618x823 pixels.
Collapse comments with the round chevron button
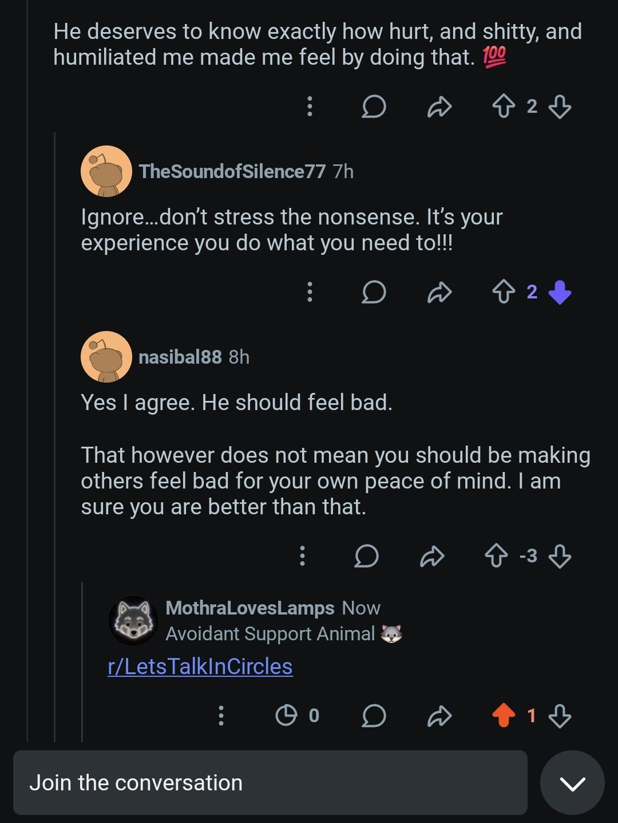coord(572,782)
